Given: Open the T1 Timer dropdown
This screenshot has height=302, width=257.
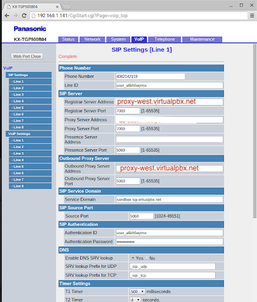Looking at the screenshot, I should (137, 291).
